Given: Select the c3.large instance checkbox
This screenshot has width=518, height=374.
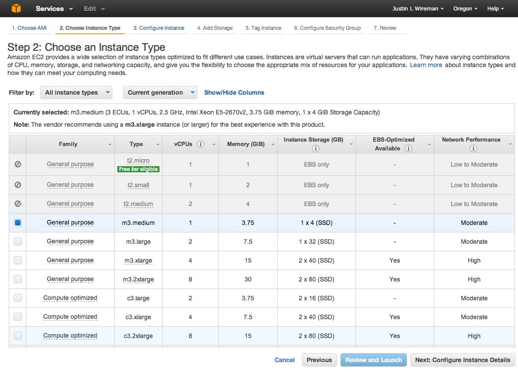Looking at the screenshot, I should pos(18,298).
